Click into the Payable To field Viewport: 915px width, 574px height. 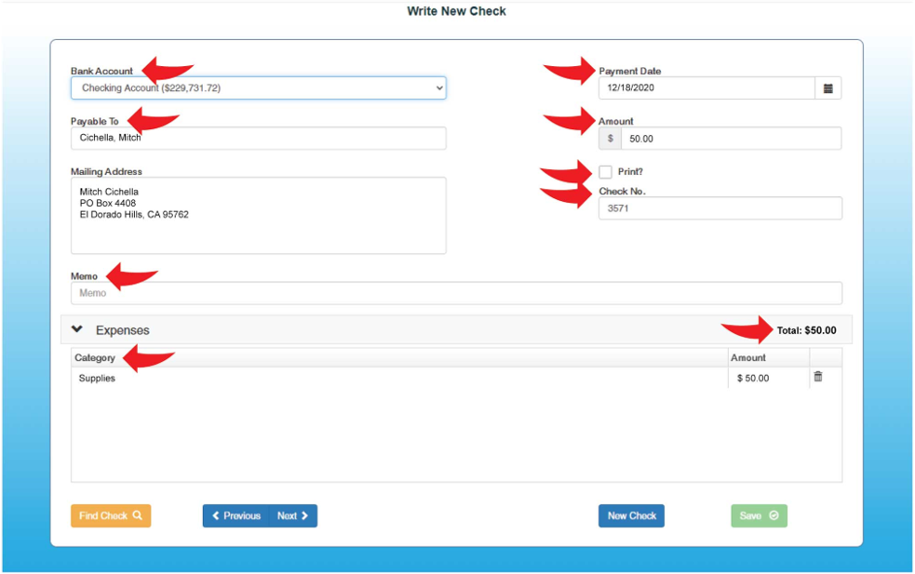(258, 138)
